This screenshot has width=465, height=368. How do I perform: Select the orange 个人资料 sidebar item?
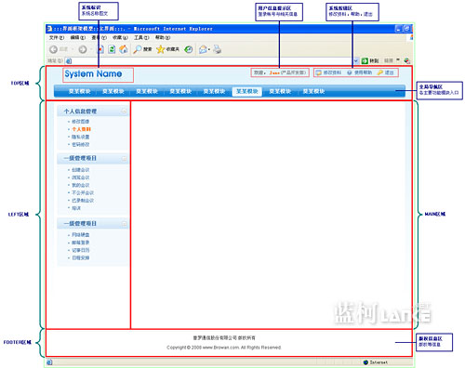81,129
